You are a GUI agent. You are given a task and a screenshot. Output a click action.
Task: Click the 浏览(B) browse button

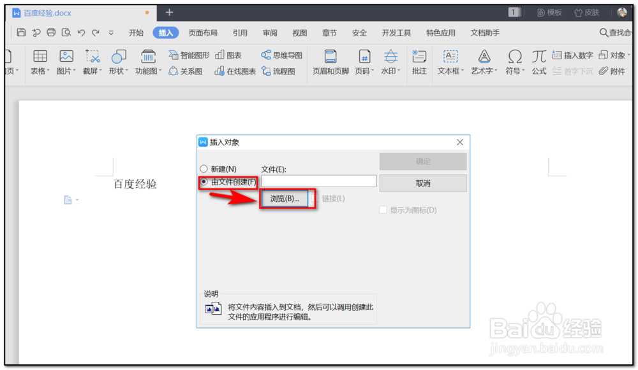(x=286, y=199)
